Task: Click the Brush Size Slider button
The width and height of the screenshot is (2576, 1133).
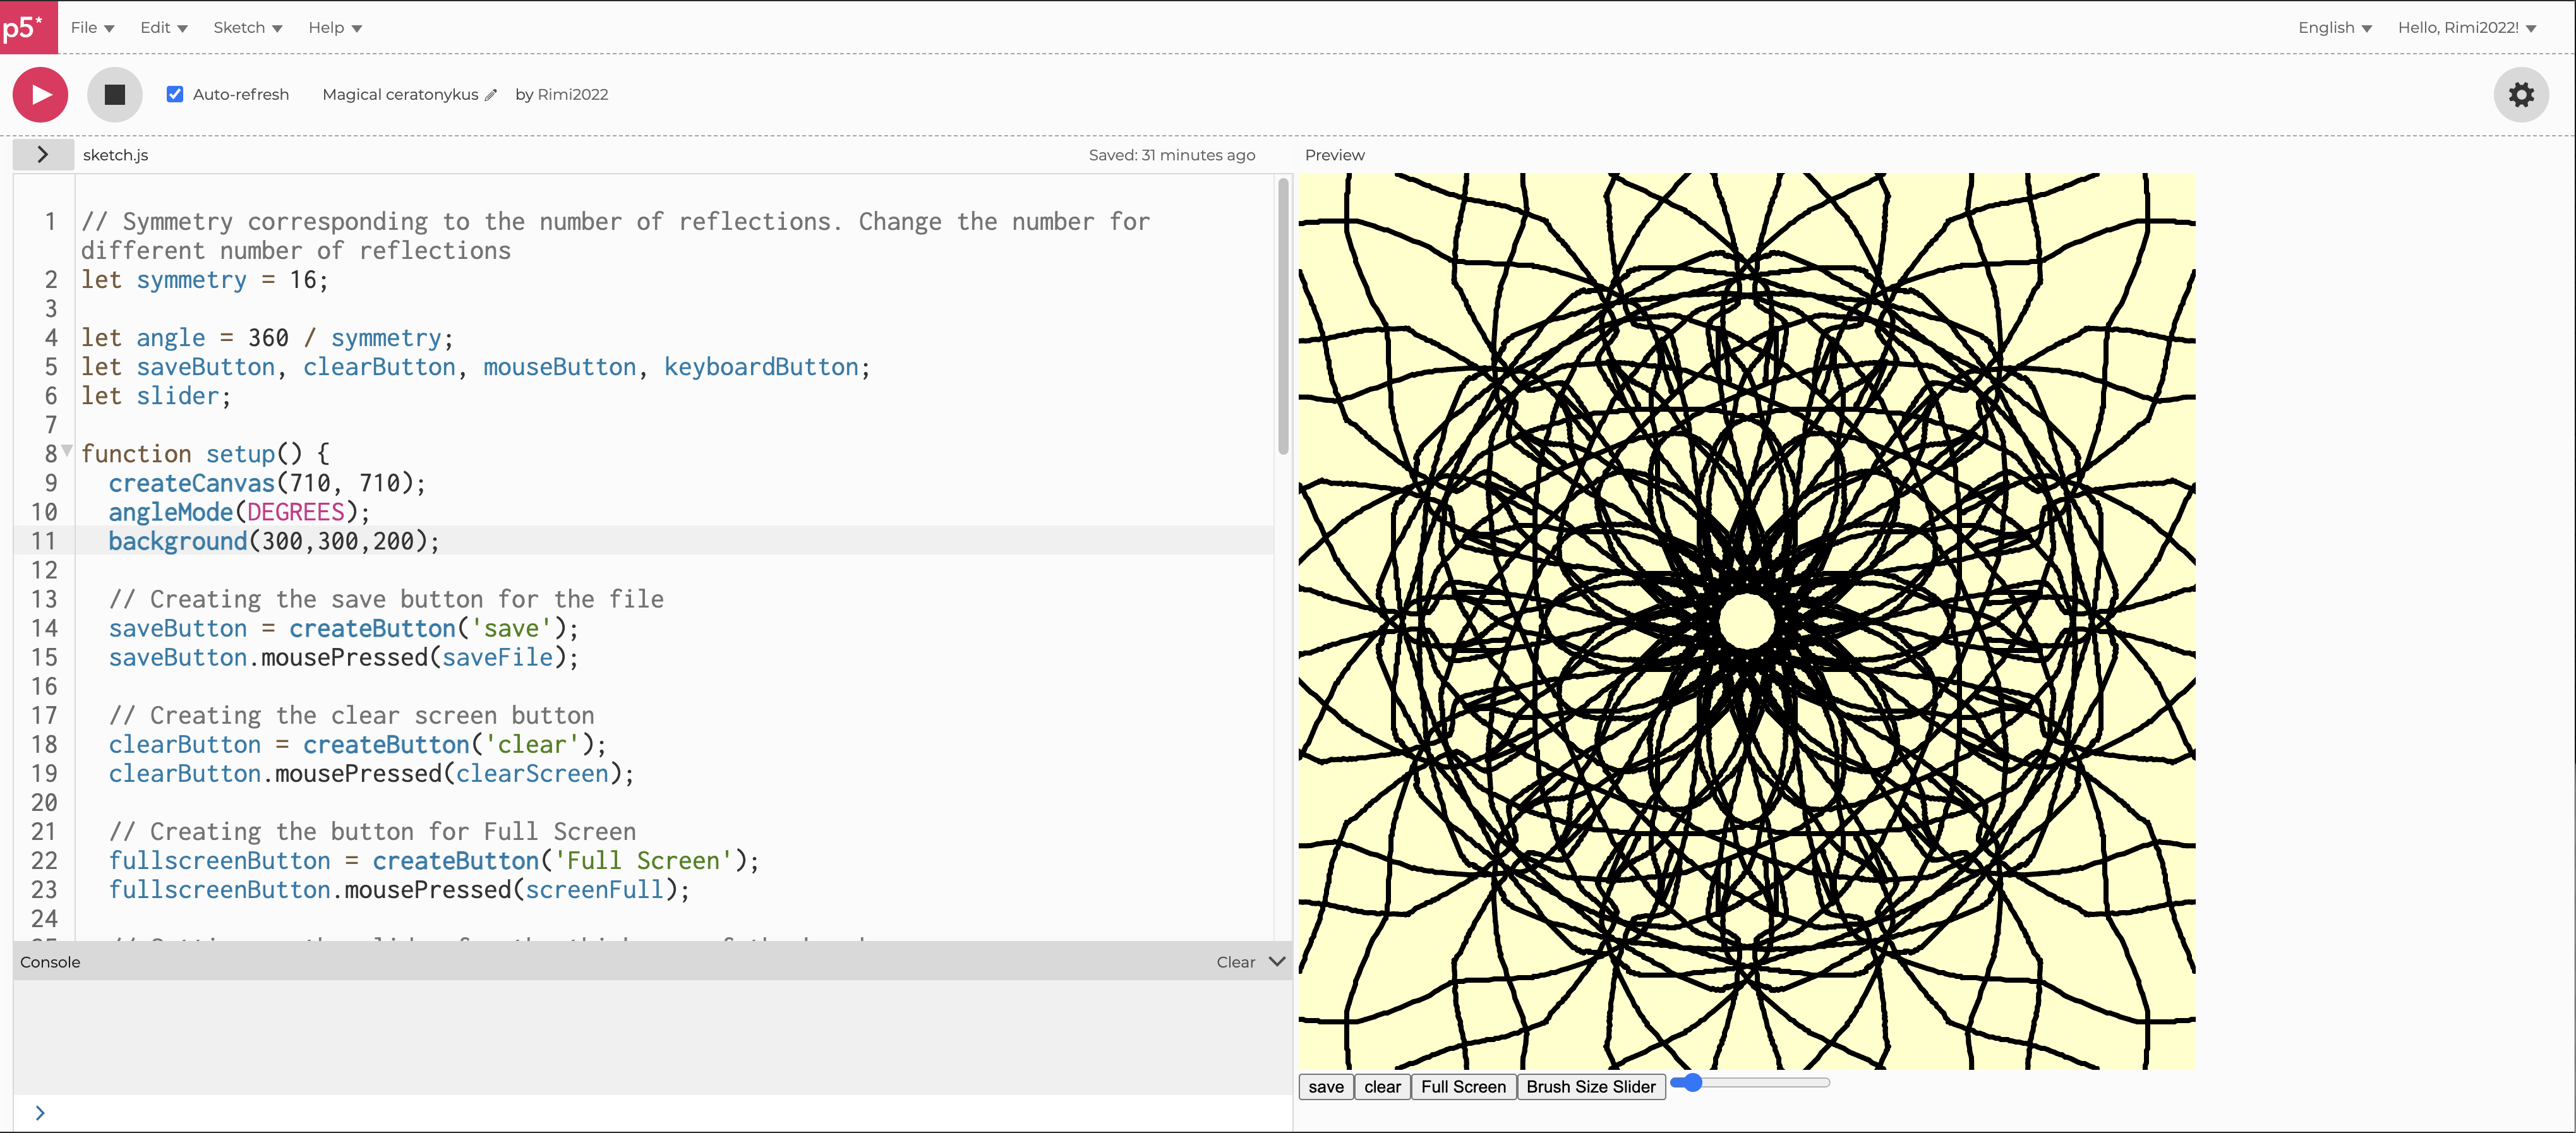Action: pos(1591,1087)
